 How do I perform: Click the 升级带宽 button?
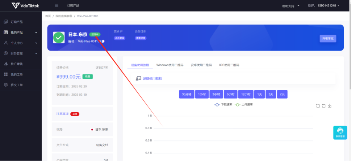pos(327,39)
